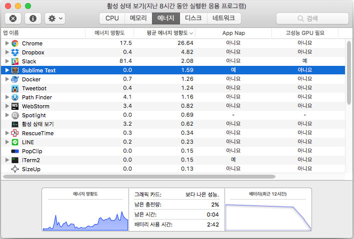Open process info with the i button
The height and width of the screenshot is (239, 354).
(x=33, y=18)
